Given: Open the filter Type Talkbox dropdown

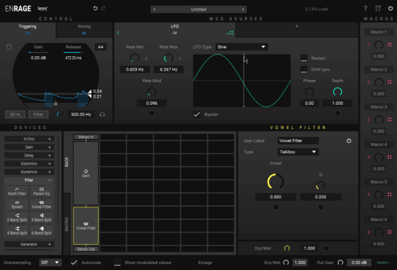Looking at the screenshot, I should (298, 152).
